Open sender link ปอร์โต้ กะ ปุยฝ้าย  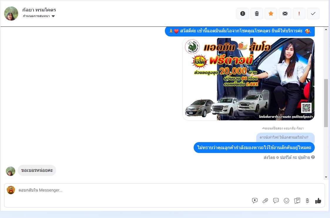coord(295,157)
